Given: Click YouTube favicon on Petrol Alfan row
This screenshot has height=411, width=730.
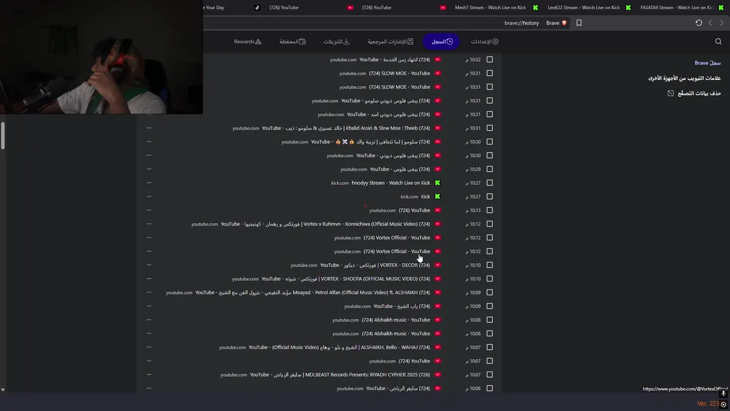Looking at the screenshot, I should tap(437, 292).
